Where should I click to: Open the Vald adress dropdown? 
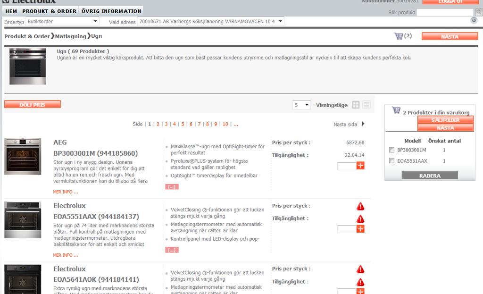click(x=210, y=21)
